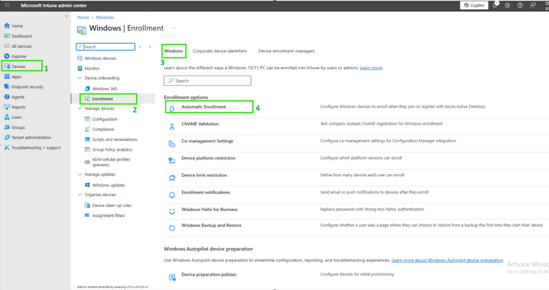Viewport: 549px width, 290px height.
Task: Switch to Device enrollment managers tab
Action: click(286, 51)
